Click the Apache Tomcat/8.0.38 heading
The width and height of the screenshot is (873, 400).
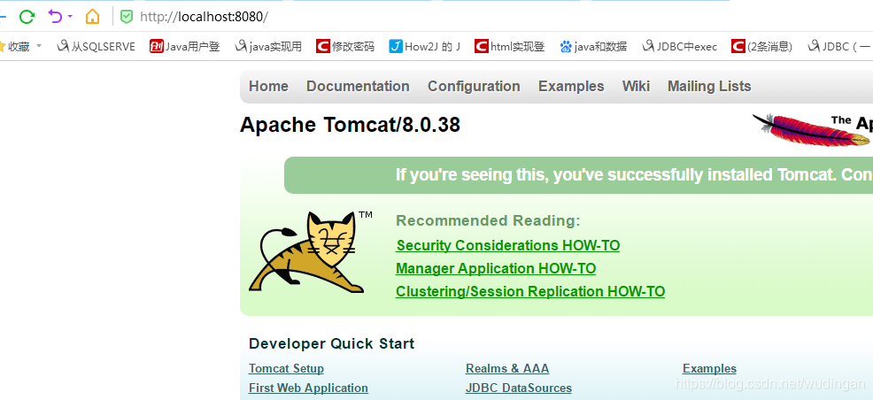(x=351, y=125)
